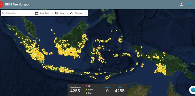Click the grey confidence circle icon
The height and width of the screenshot is (96, 195).
[56, 13]
